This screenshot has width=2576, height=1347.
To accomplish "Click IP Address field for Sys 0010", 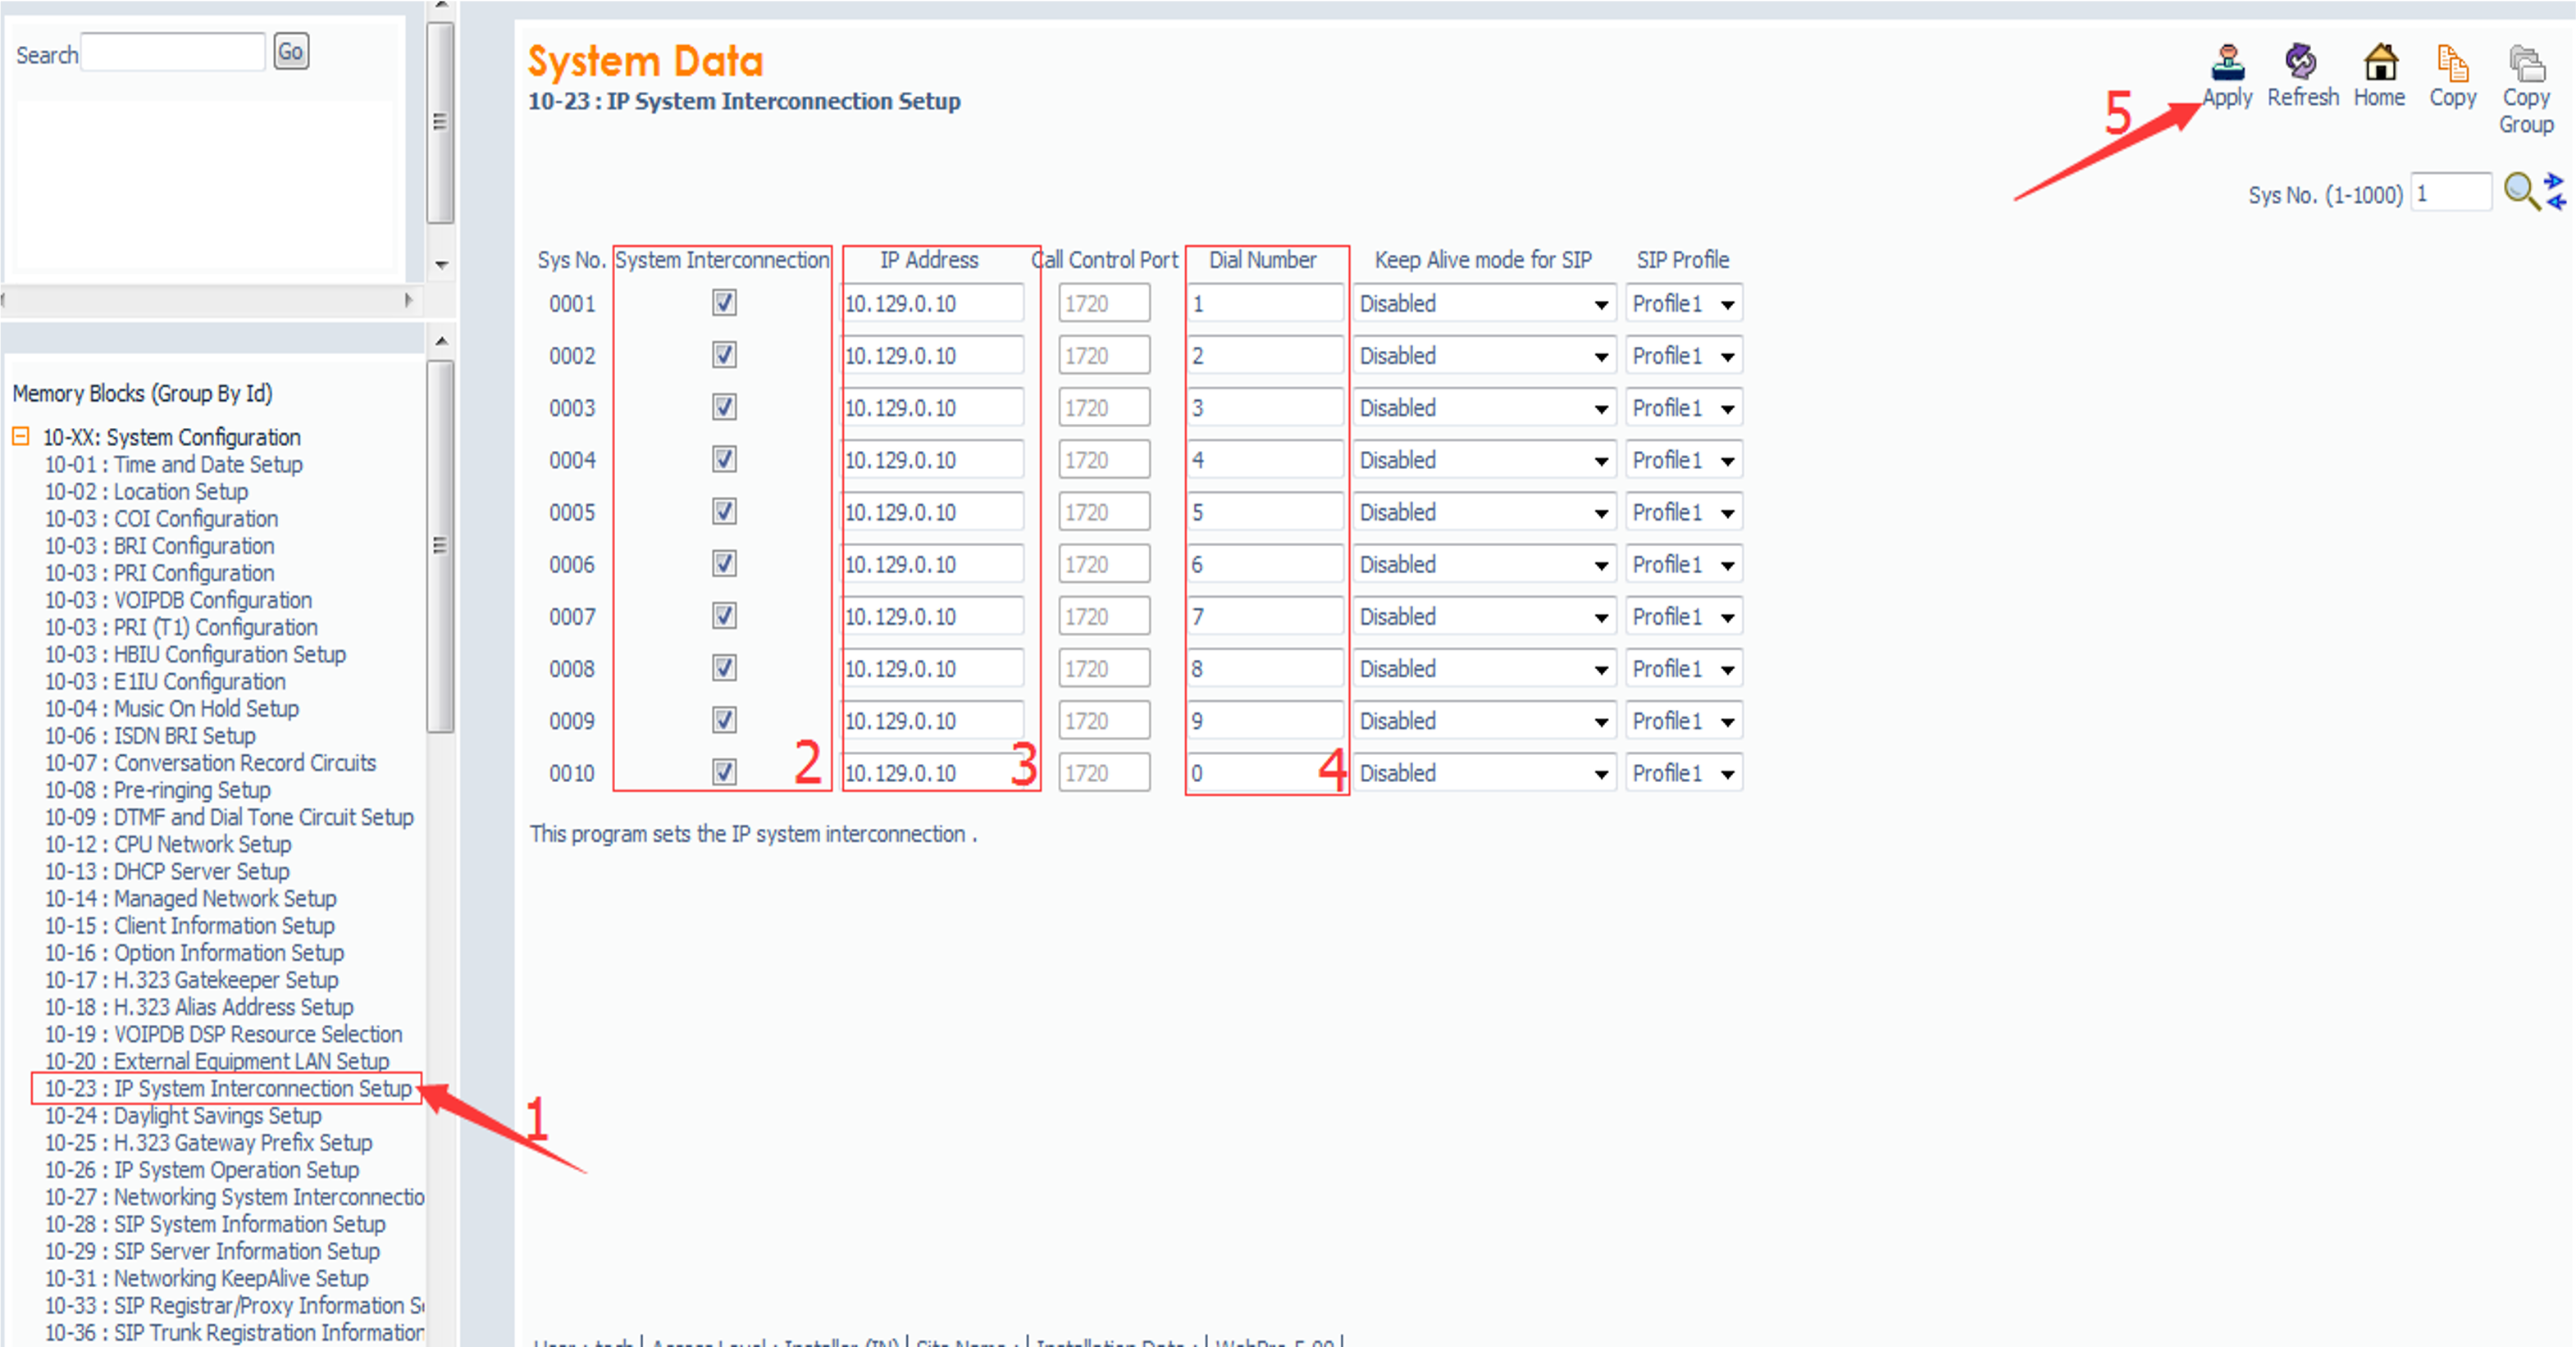I will point(934,773).
